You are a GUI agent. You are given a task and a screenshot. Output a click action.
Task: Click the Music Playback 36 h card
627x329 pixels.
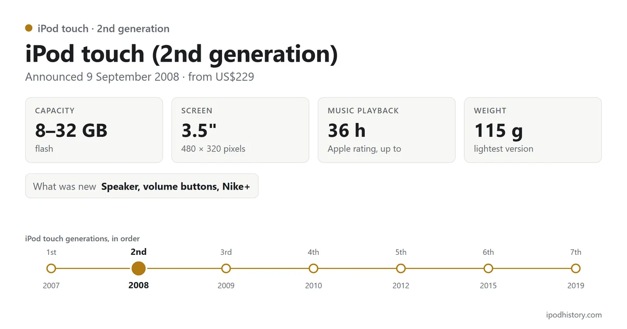(x=387, y=130)
